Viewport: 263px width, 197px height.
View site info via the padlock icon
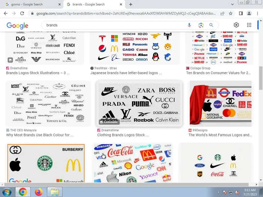point(32,13)
